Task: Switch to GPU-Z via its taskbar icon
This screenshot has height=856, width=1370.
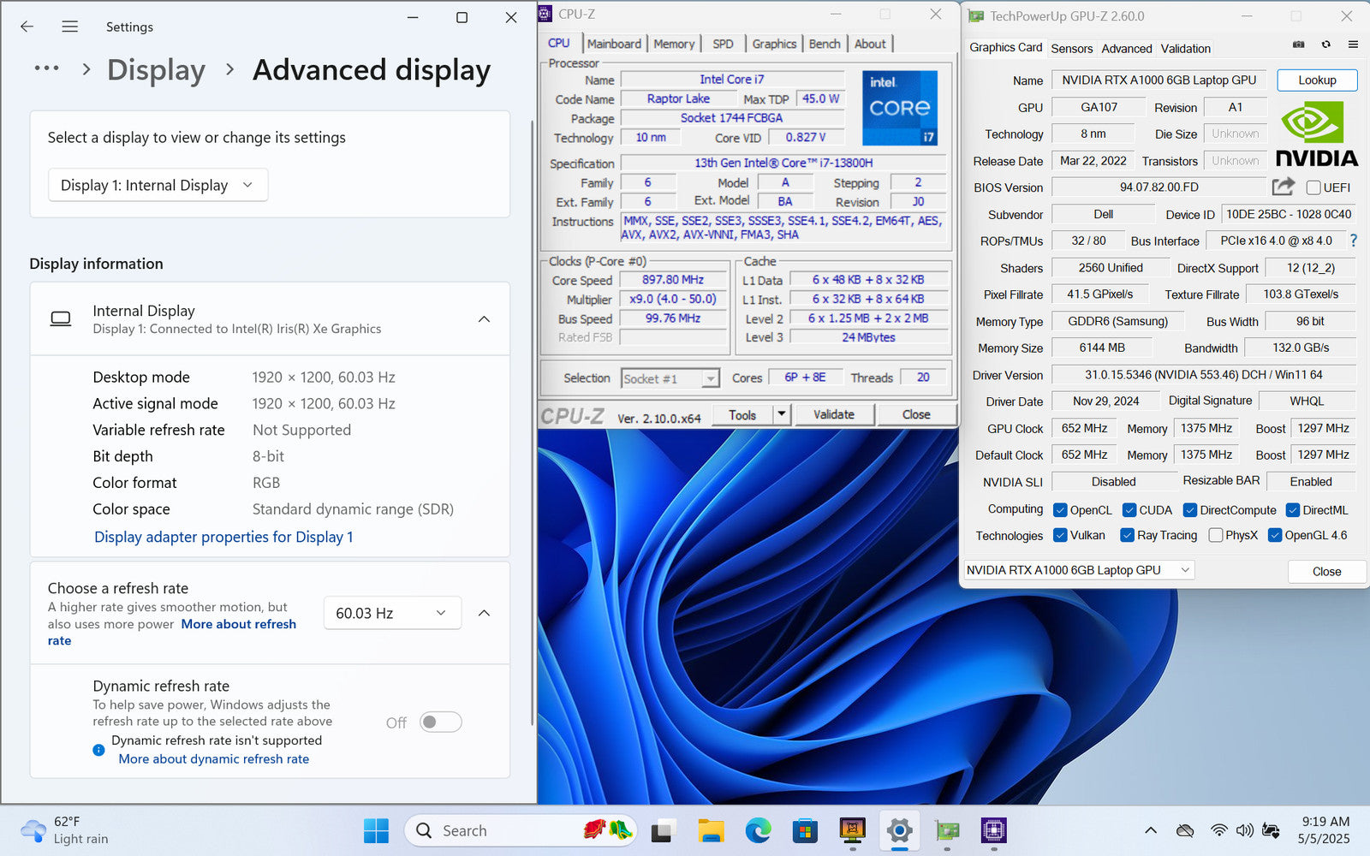Action: pyautogui.click(x=946, y=830)
